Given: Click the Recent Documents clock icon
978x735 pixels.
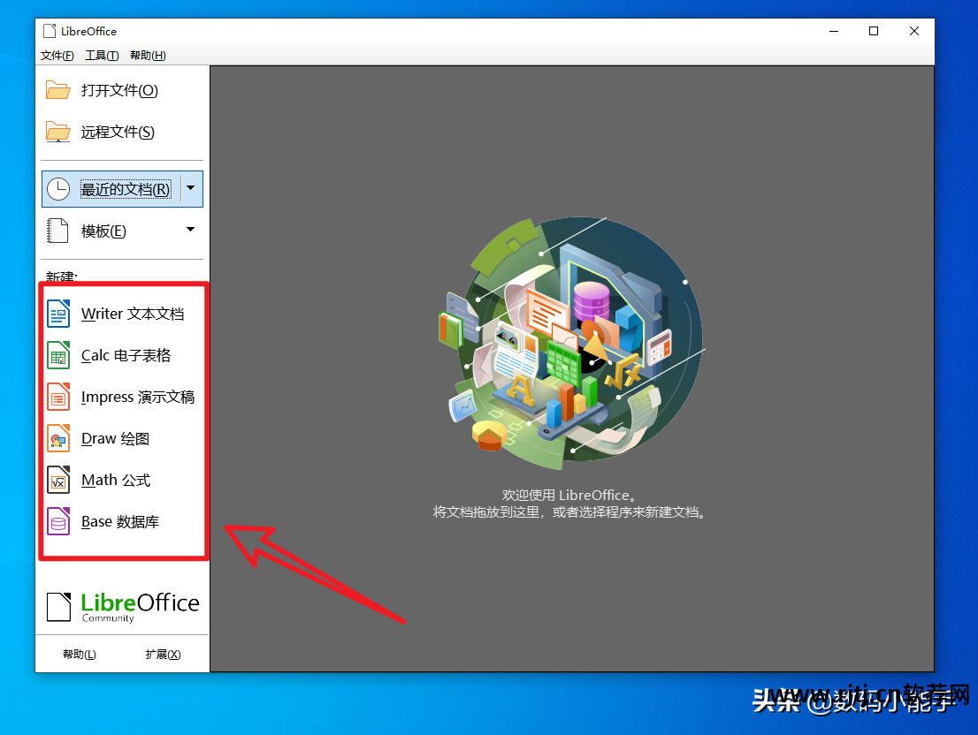Looking at the screenshot, I should point(58,189).
